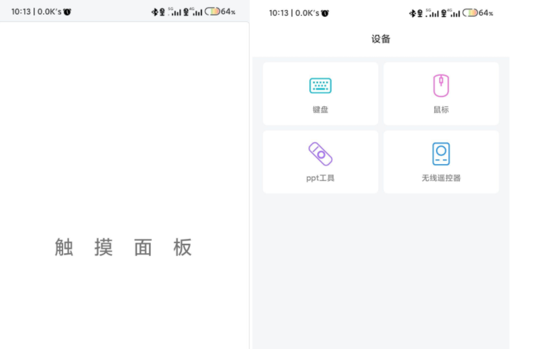535x349 pixels.
Task: Tap the 10:13 clock in left status bar
Action: click(x=21, y=12)
